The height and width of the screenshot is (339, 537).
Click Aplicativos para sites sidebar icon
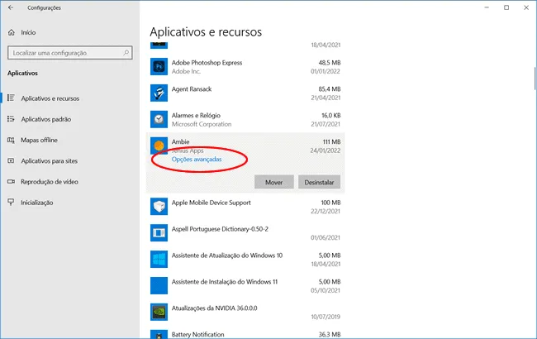(11, 160)
